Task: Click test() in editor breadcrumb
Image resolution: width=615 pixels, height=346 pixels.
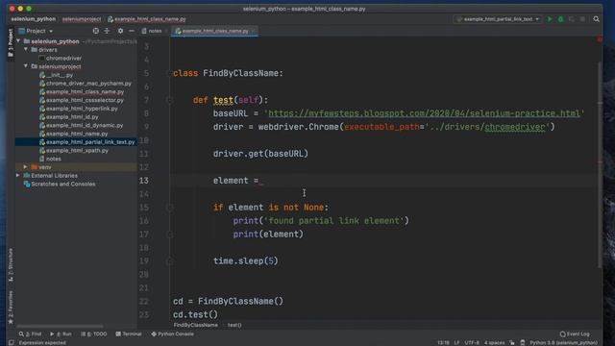Action: 234,325
